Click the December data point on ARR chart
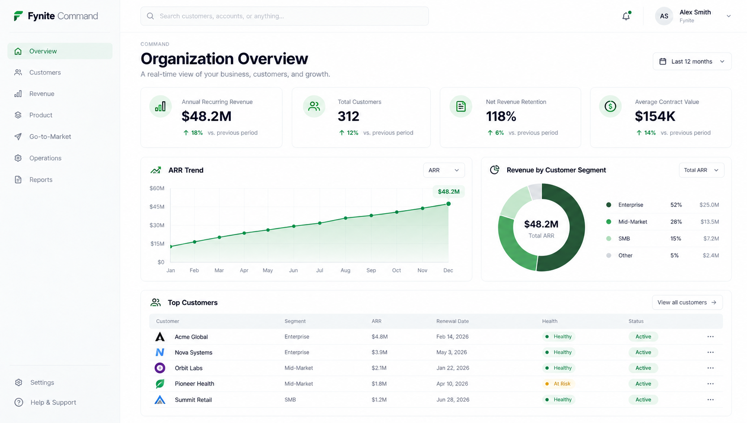 [x=449, y=204]
